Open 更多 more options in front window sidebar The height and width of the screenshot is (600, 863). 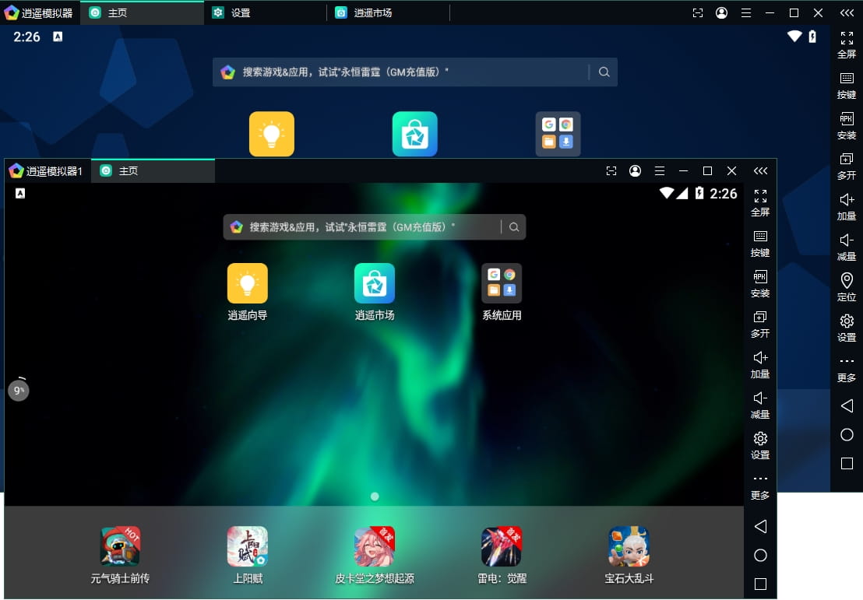(x=760, y=486)
